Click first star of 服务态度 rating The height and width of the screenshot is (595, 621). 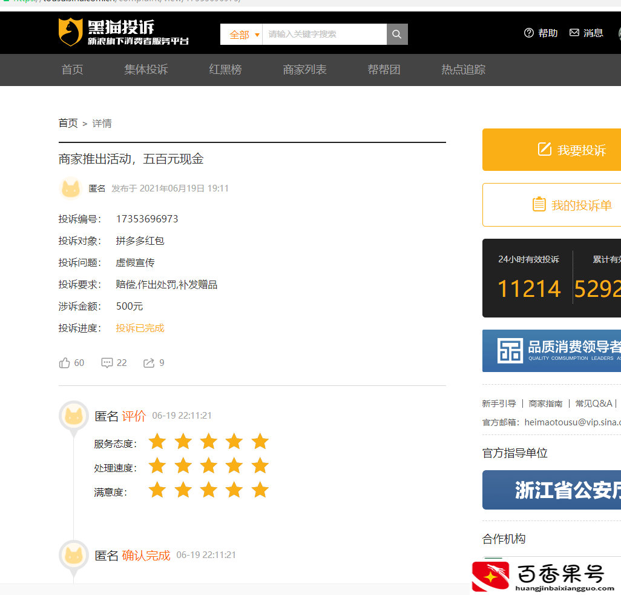pos(157,441)
